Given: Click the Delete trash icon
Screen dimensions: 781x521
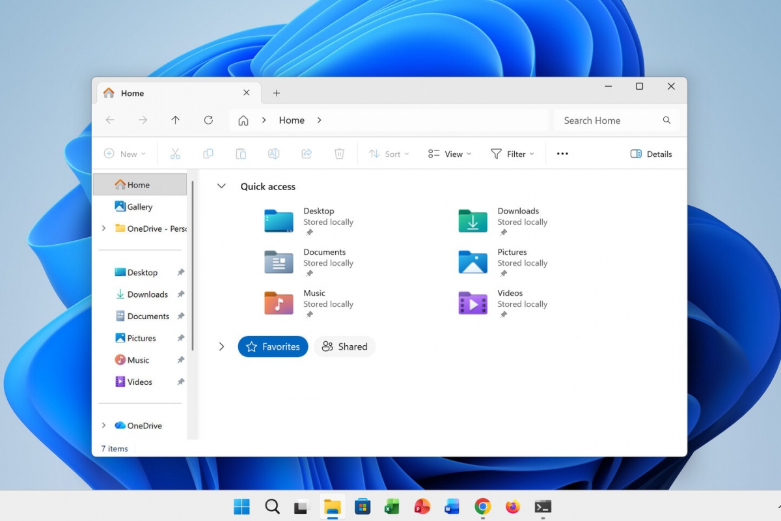Looking at the screenshot, I should click(339, 154).
